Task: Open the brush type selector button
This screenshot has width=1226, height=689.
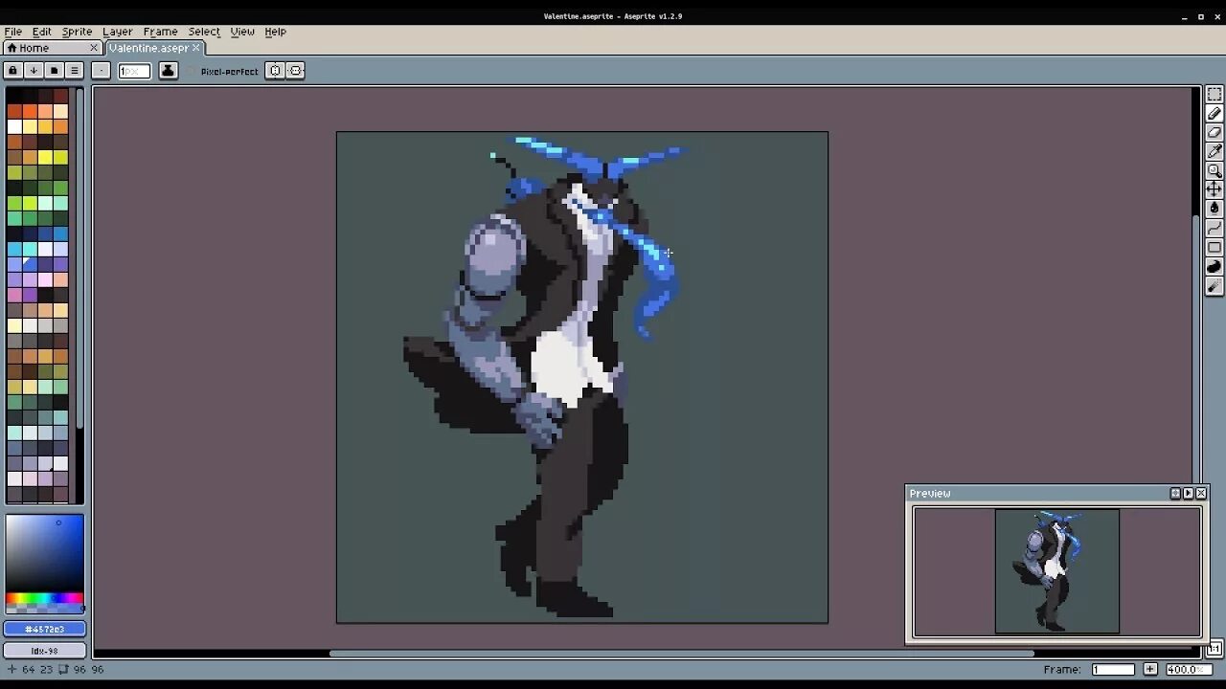Action: pyautogui.click(x=101, y=70)
